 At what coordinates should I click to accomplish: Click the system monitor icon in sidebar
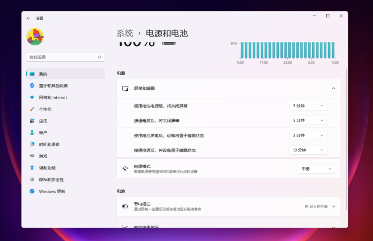[x=32, y=74]
